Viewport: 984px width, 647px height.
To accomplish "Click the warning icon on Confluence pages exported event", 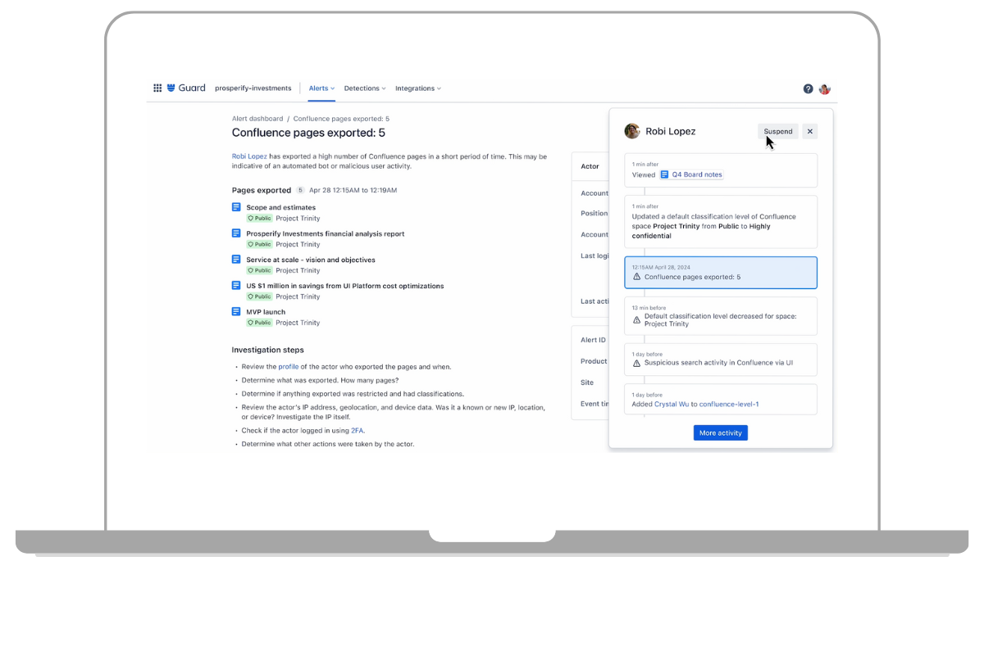I will pos(637,277).
